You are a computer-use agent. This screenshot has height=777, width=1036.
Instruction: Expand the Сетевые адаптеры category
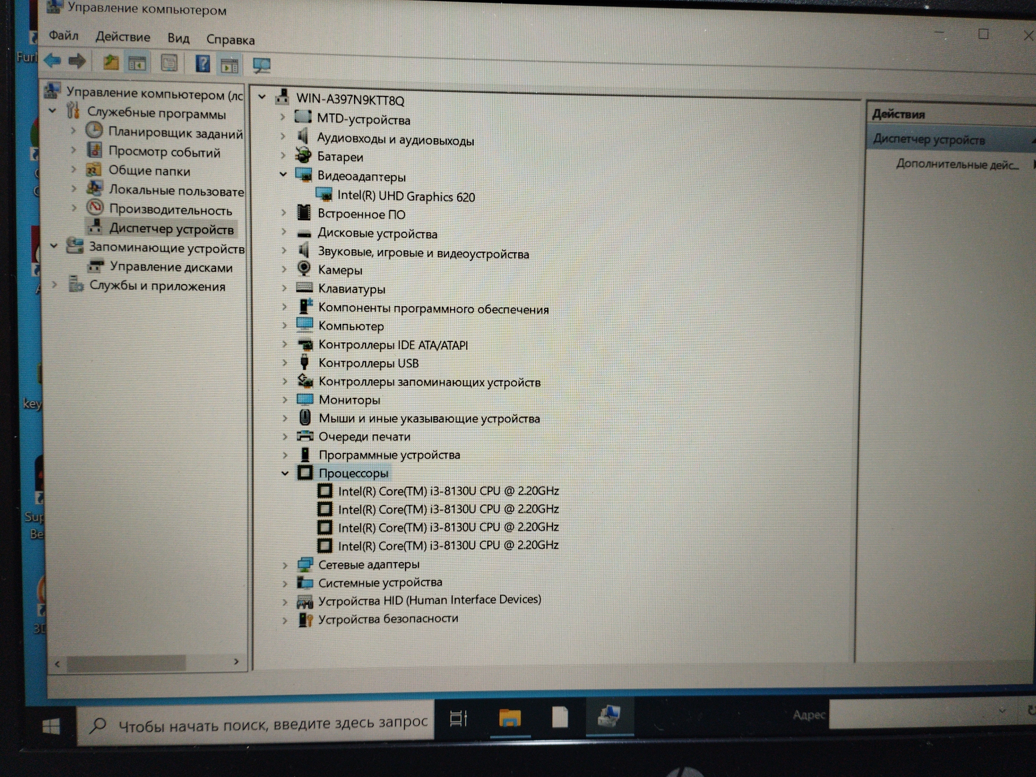pyautogui.click(x=285, y=565)
